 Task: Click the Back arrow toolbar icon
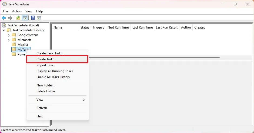click(4, 18)
